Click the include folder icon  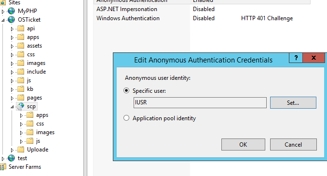click(21, 72)
